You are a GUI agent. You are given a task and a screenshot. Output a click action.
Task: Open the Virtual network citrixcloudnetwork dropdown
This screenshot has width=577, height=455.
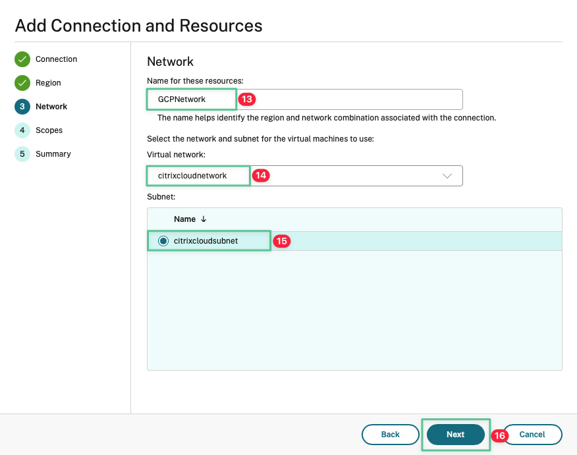304,176
